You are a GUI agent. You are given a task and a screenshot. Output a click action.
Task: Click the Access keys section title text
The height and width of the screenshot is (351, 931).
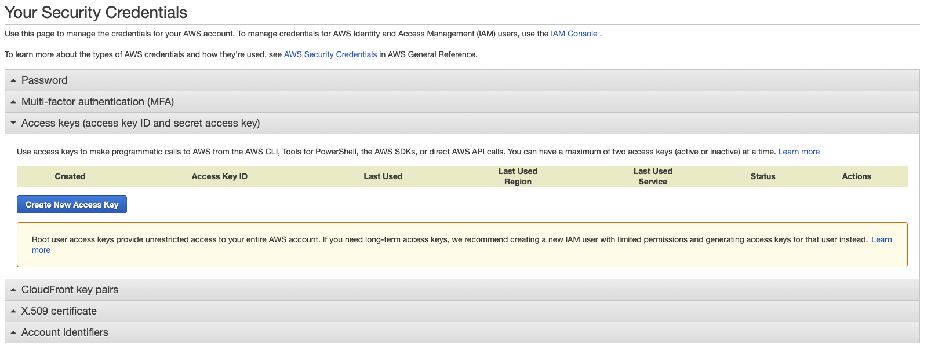click(141, 123)
